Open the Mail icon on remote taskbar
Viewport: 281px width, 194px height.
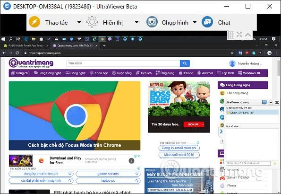point(57,39)
